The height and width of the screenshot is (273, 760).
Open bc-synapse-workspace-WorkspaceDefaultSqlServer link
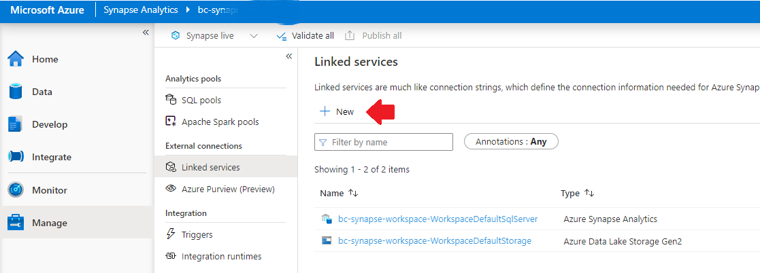coord(438,219)
